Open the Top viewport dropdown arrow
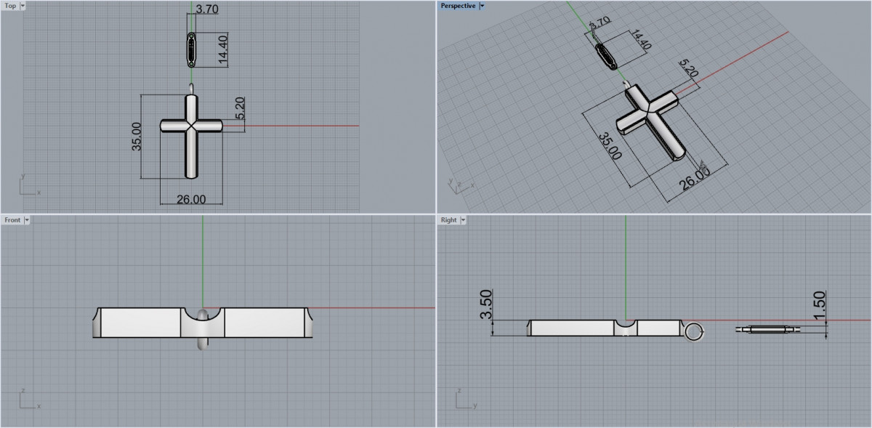The image size is (872, 428). click(23, 6)
